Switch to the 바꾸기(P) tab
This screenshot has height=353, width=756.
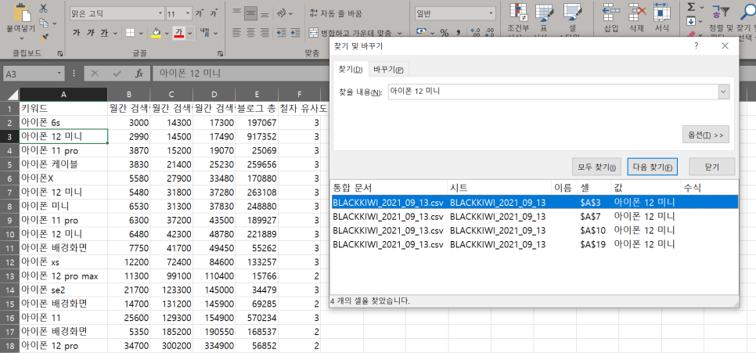coord(389,70)
